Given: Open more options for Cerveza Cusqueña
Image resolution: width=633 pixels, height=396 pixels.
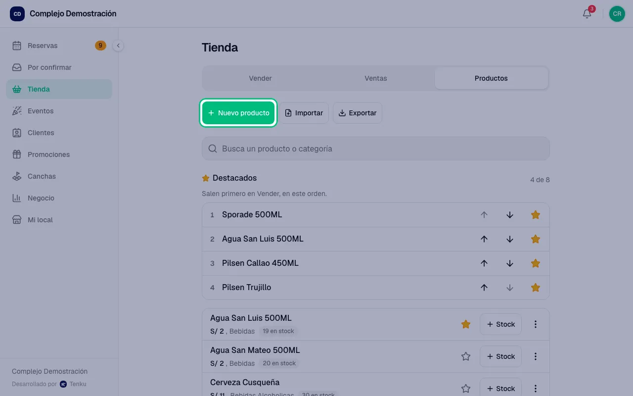Looking at the screenshot, I should click(x=536, y=389).
